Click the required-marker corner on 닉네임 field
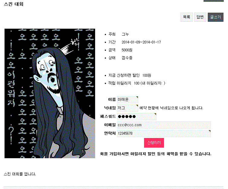Viewport: 228px width, 189px height. pyautogui.click(x=137, y=105)
